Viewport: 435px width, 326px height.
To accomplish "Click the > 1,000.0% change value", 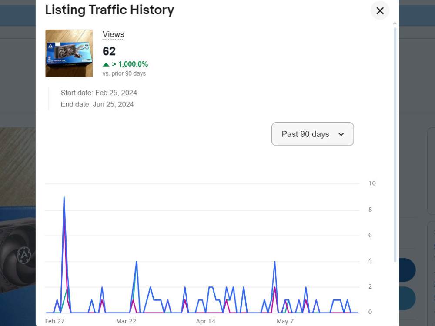I will [130, 64].
